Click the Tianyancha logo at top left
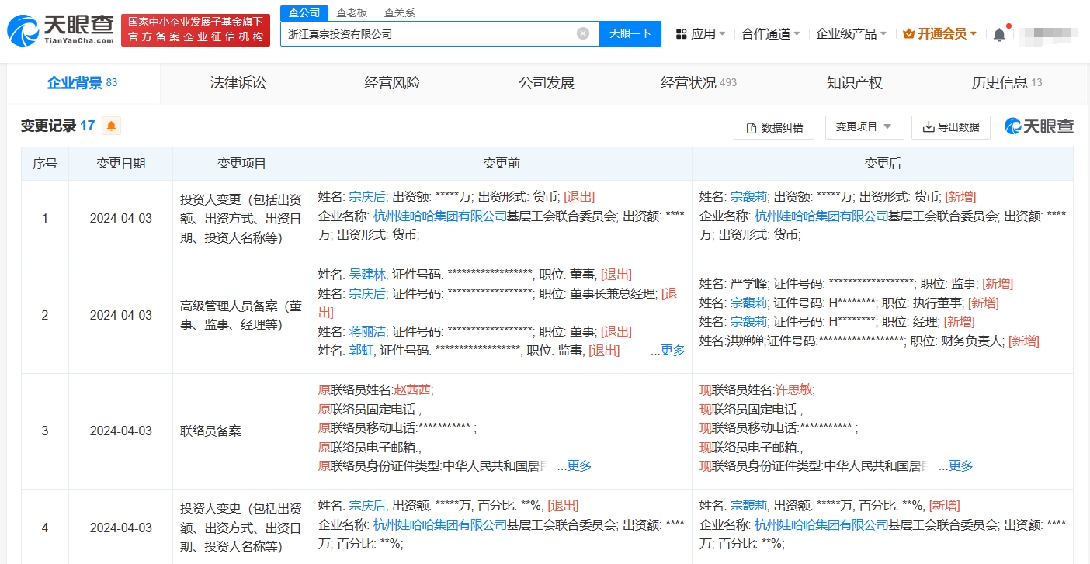 click(x=61, y=31)
